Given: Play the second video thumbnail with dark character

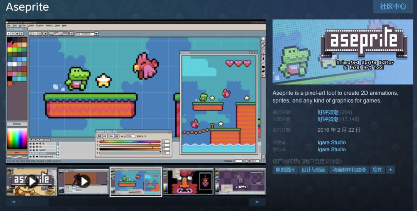Looking at the screenshot, I should coord(84,181).
